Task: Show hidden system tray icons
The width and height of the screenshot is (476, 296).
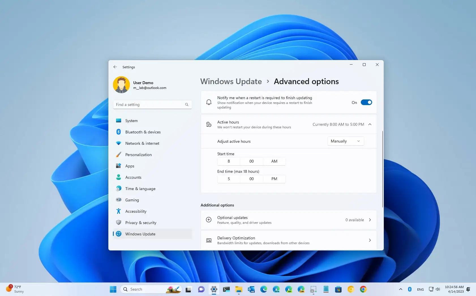Action: tap(401, 289)
